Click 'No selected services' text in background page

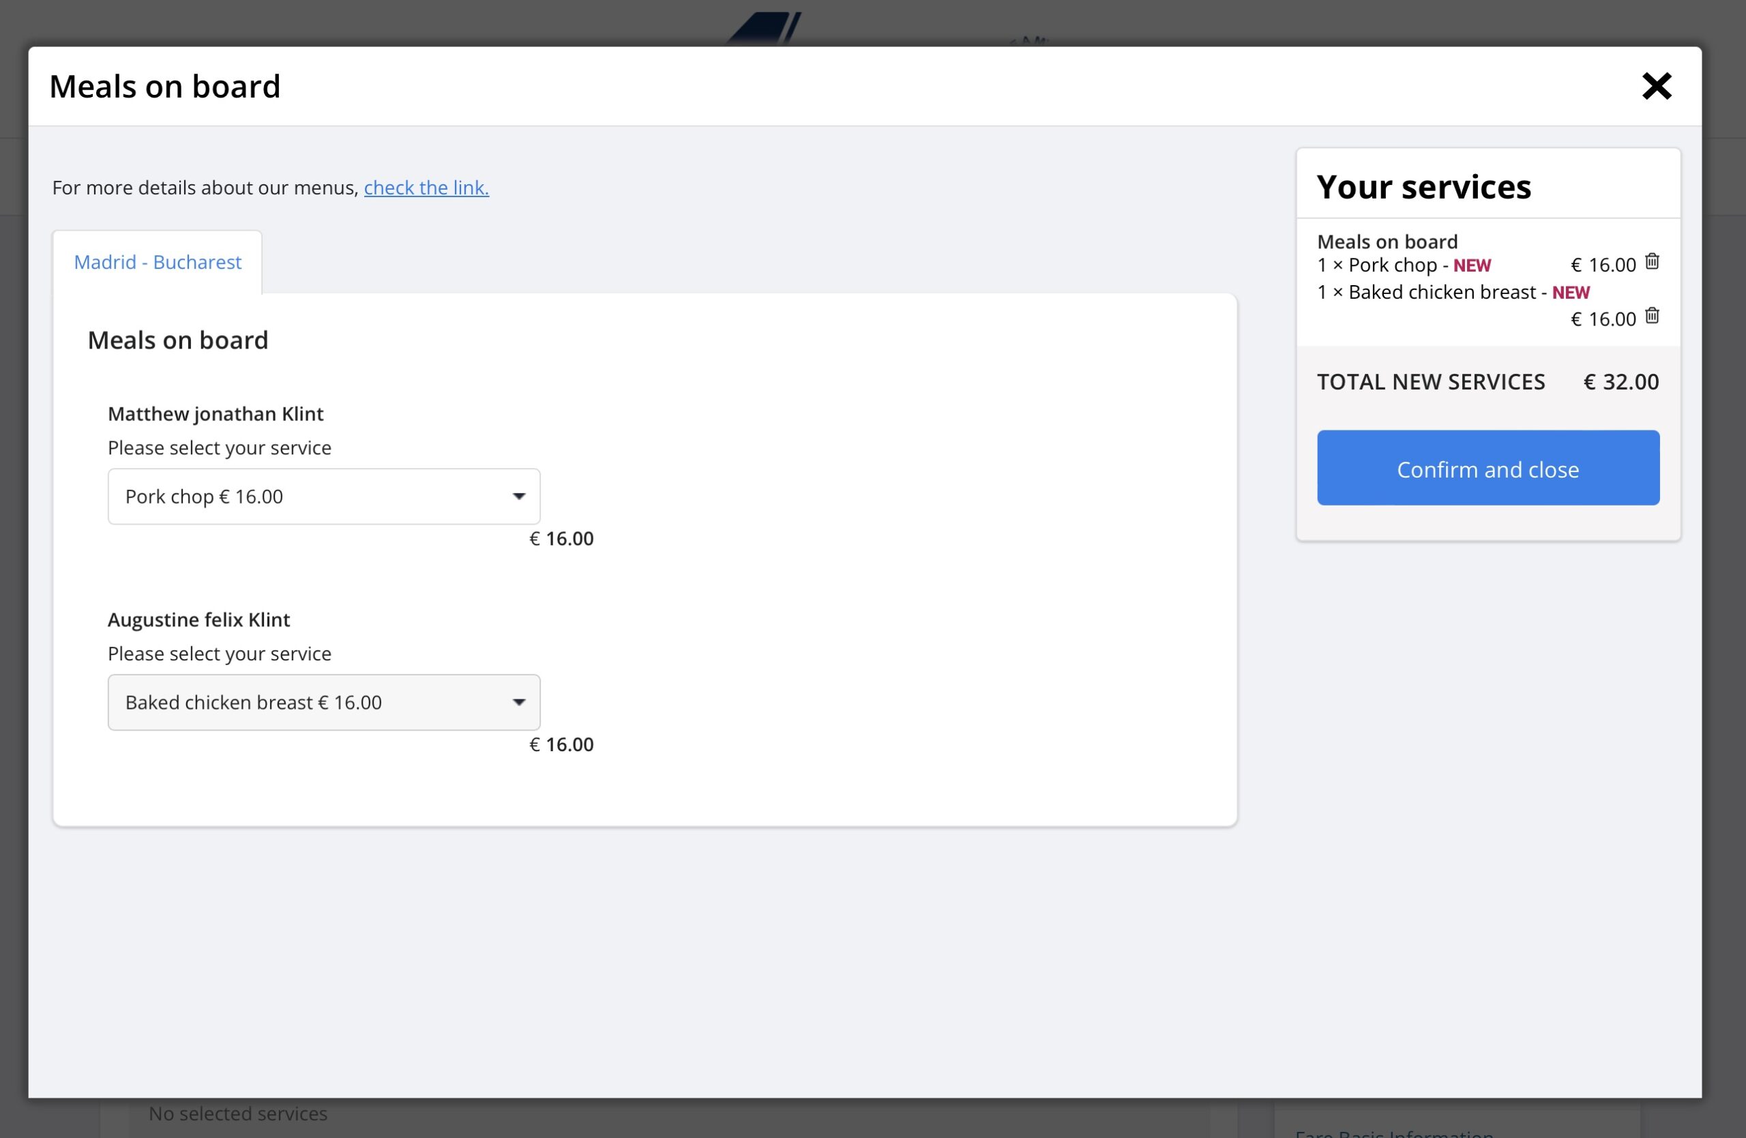(x=238, y=1114)
